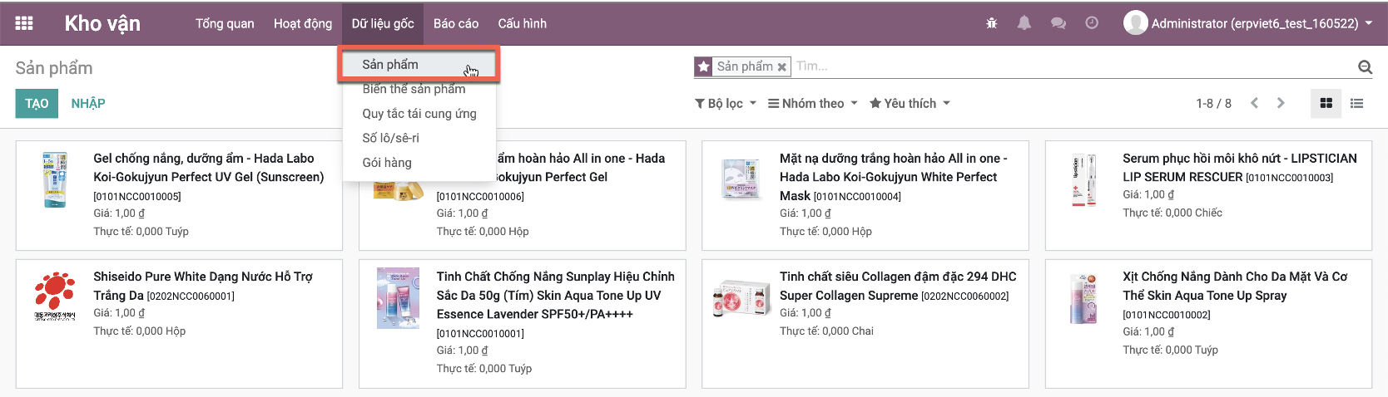This screenshot has width=1388, height=397.
Task: Open the conversations chat icon
Action: click(x=1058, y=23)
